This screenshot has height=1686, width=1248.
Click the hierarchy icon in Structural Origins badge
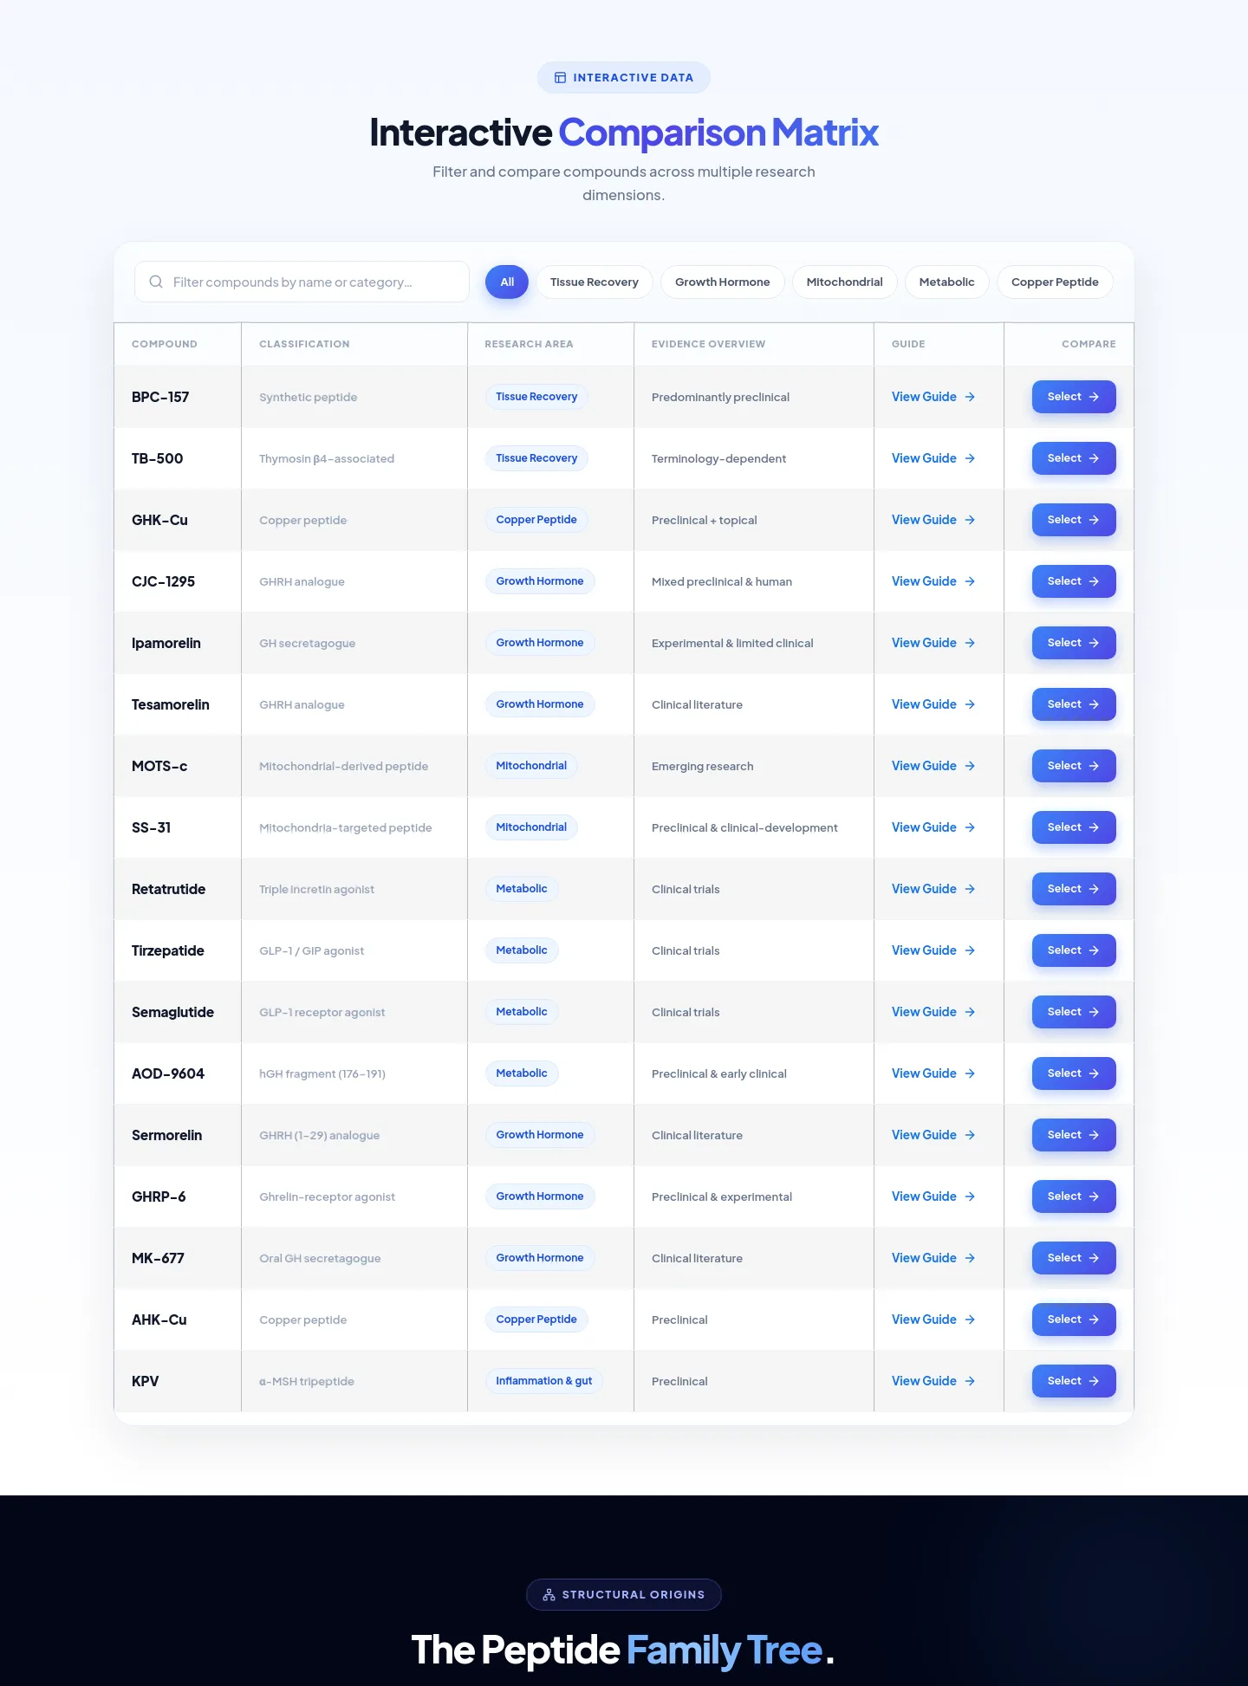point(549,1595)
